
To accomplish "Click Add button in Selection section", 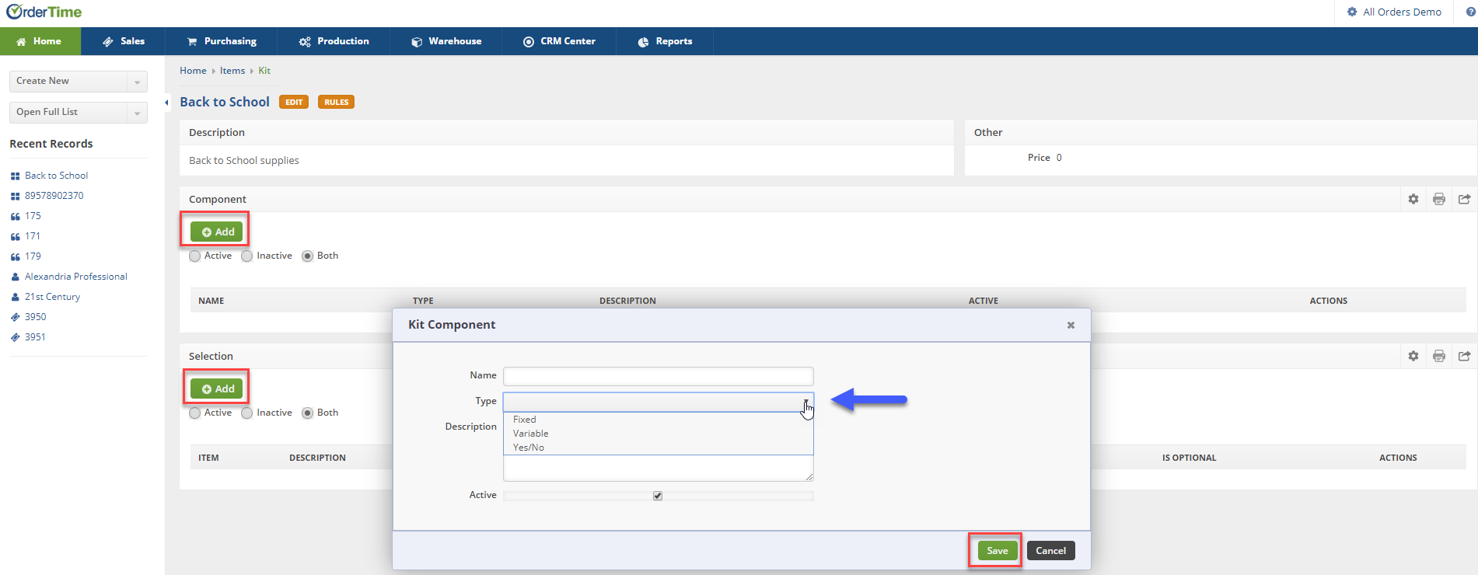I will pos(217,389).
